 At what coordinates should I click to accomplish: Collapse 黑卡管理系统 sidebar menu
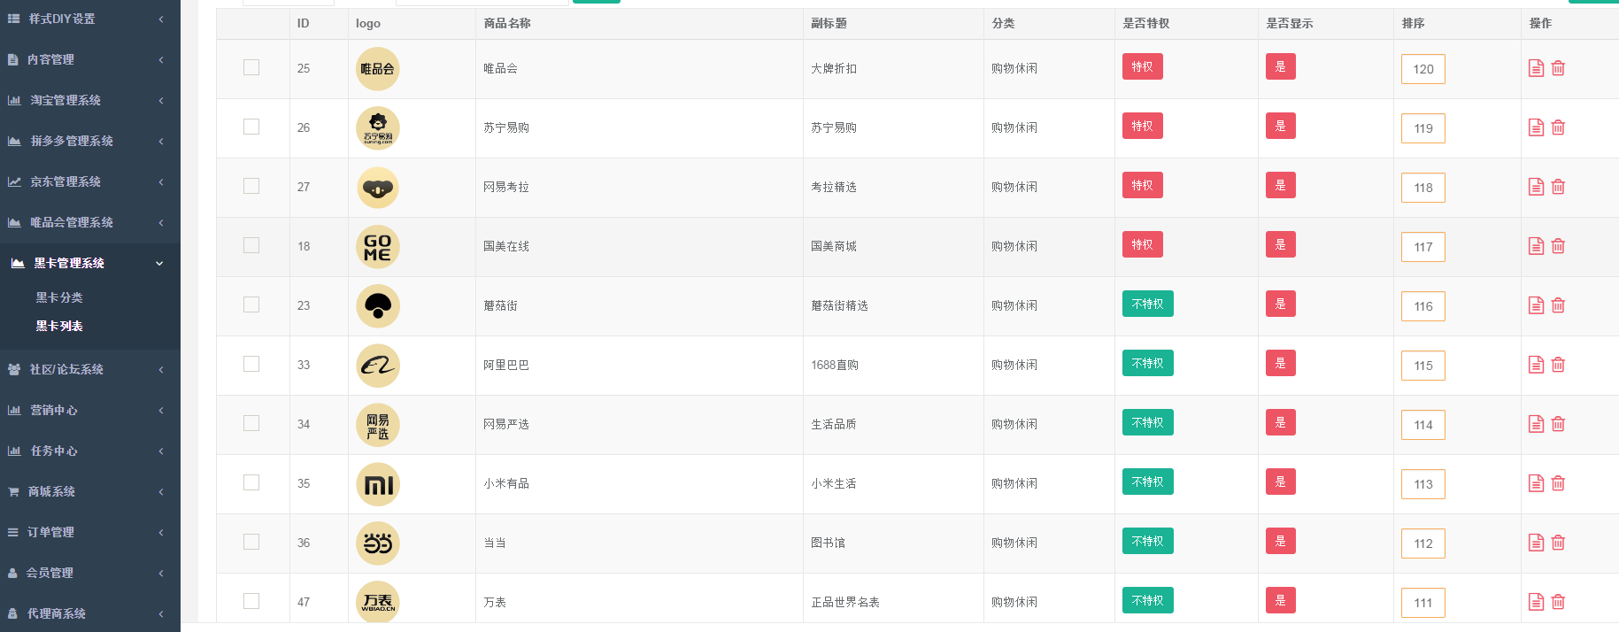tap(90, 263)
